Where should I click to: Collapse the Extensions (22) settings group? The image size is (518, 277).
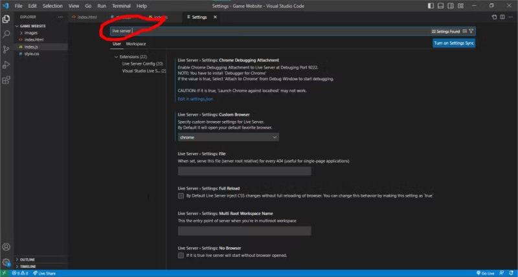click(x=133, y=57)
